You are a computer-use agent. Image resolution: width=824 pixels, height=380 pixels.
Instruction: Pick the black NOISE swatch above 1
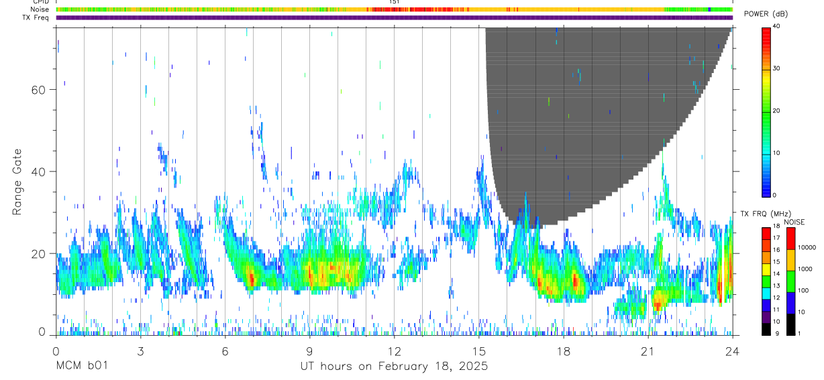(x=791, y=324)
